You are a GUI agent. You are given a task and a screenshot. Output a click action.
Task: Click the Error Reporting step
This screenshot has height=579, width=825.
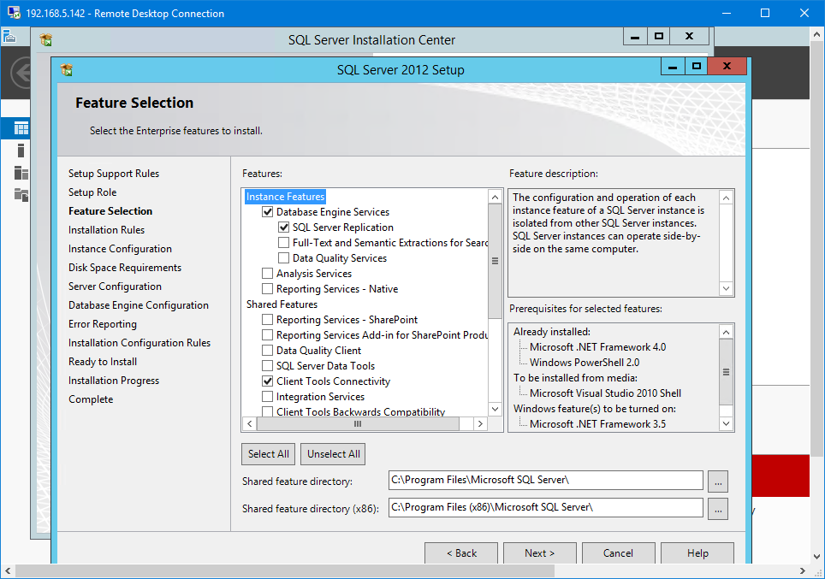pyautogui.click(x=103, y=324)
